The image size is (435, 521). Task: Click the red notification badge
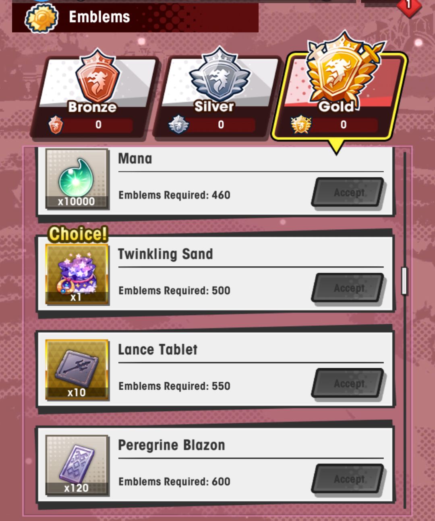(x=408, y=5)
